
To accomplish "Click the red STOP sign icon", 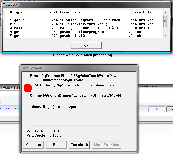I will click(28, 88).
